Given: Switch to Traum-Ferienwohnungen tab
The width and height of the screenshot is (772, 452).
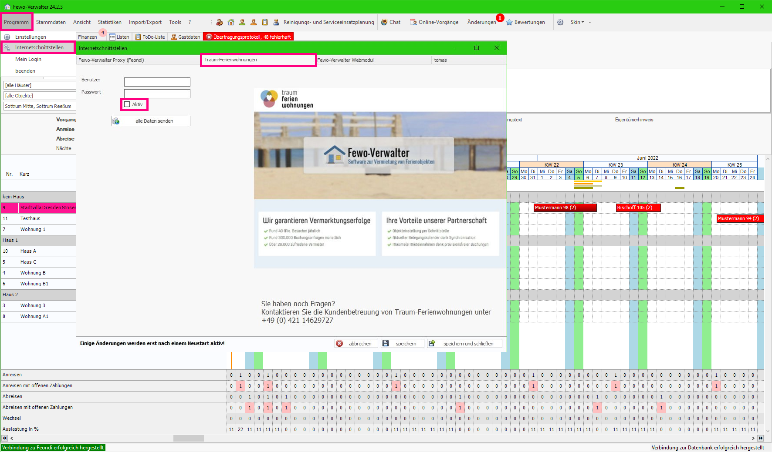Looking at the screenshot, I should (x=258, y=60).
